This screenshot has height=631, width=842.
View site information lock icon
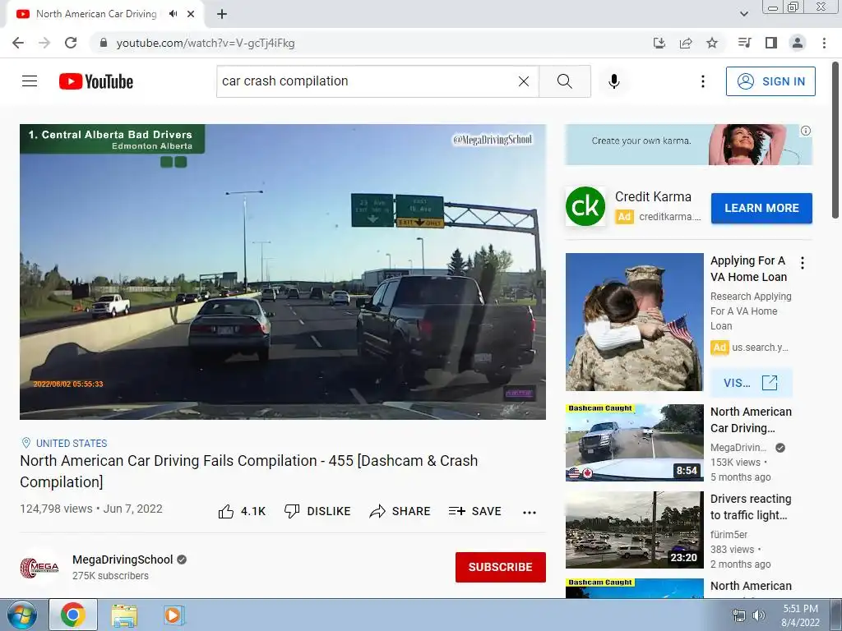point(104,43)
